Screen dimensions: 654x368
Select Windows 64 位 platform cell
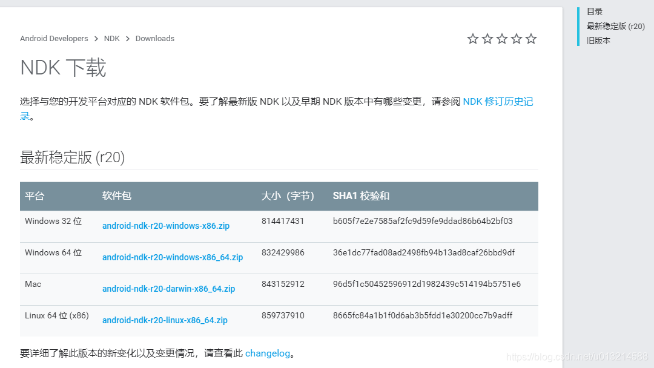[53, 252]
